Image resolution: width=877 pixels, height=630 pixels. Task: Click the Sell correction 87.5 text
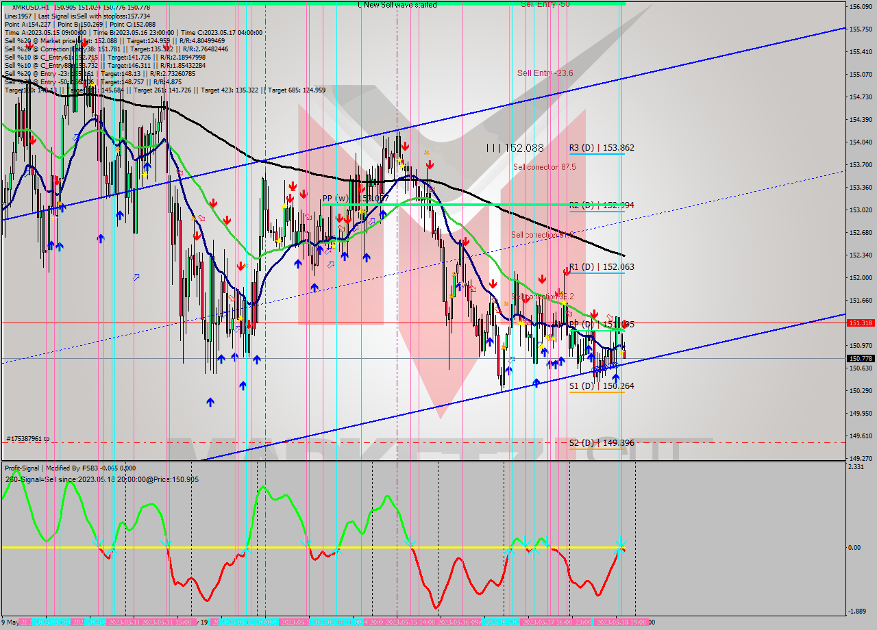[x=544, y=167]
